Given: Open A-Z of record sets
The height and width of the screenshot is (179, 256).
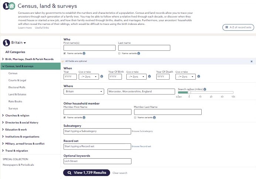Looking at the screenshot, I should (x=238, y=27).
